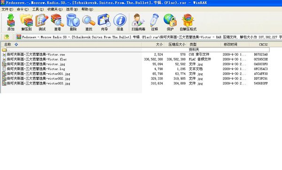Click the icon of victor.jpg file

[x=4, y=64]
